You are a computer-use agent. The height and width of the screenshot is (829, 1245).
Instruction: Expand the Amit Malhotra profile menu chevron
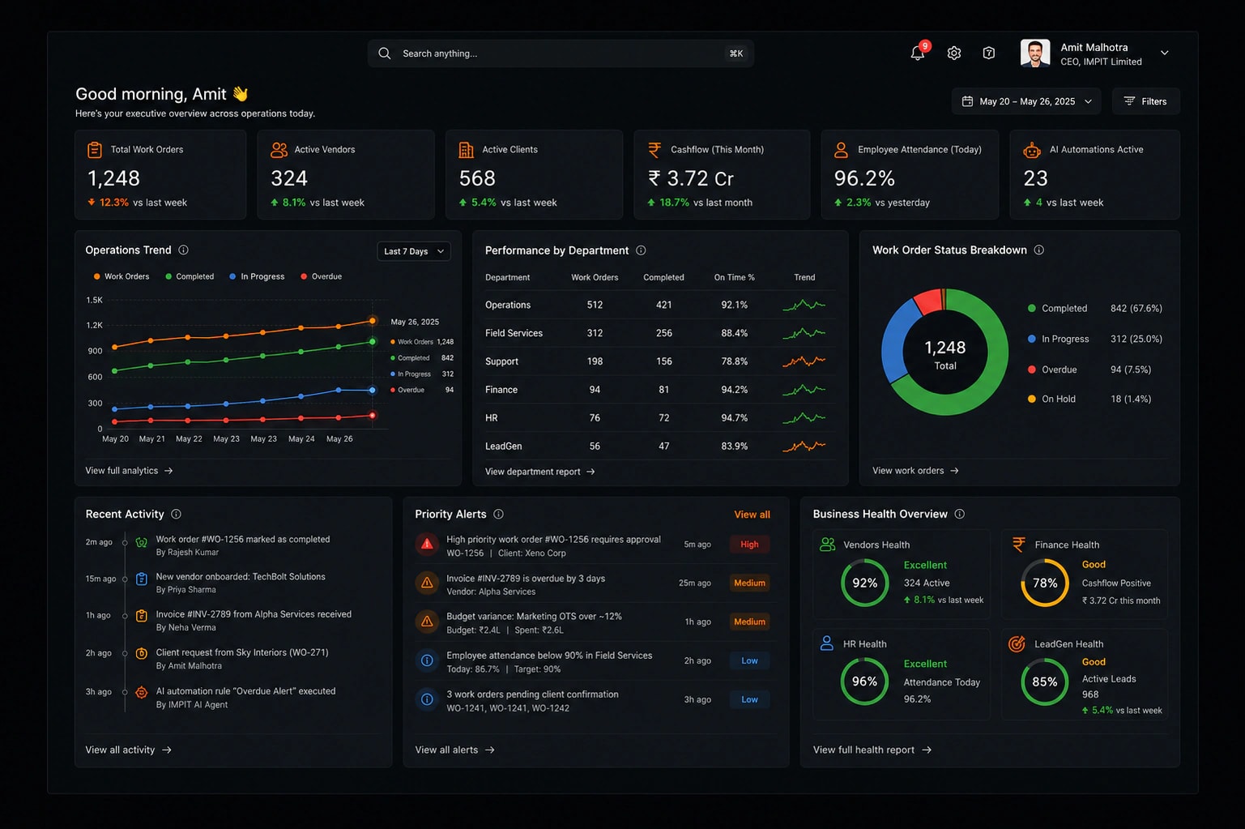point(1165,53)
